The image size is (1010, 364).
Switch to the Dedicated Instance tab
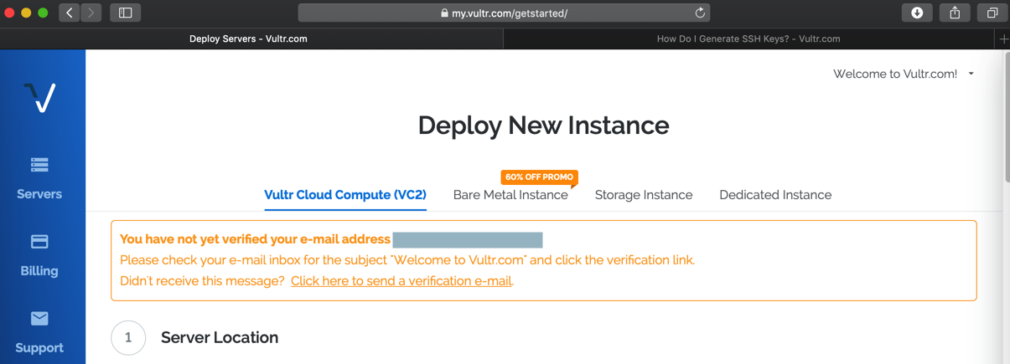[775, 195]
